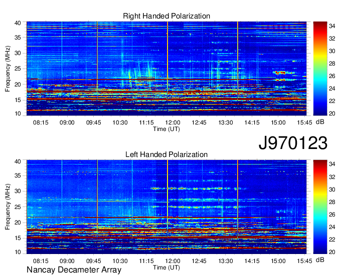Click the 25 MHz tick on Right Handed plot
This screenshot has height=276, width=341.
[18, 68]
